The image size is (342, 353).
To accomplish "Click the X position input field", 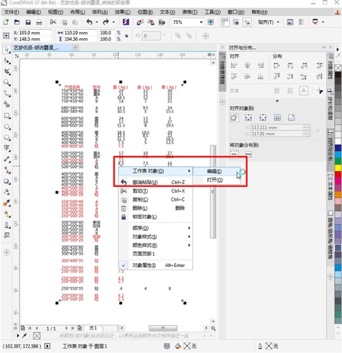I will (x=35, y=33).
